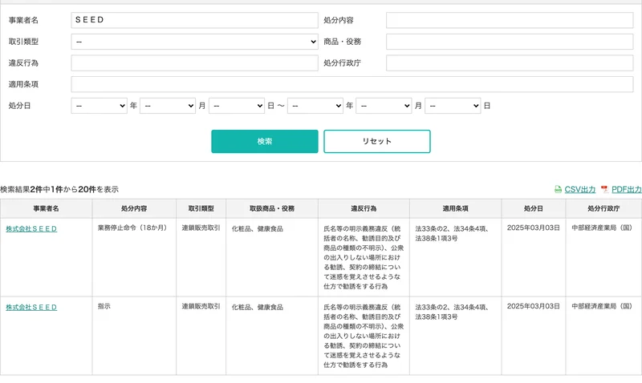The height and width of the screenshot is (383, 642).
Task: Click violation description in 指示 row
Action: pyautogui.click(x=364, y=336)
